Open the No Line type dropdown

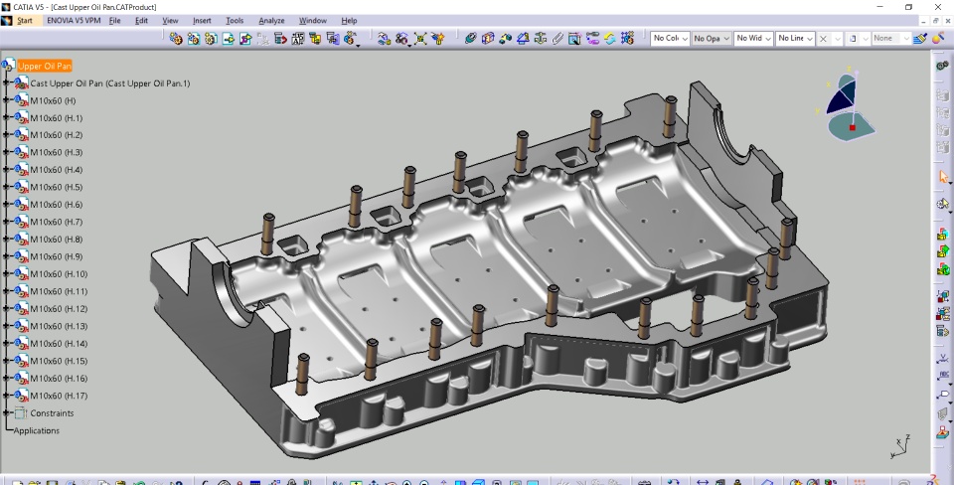point(810,39)
